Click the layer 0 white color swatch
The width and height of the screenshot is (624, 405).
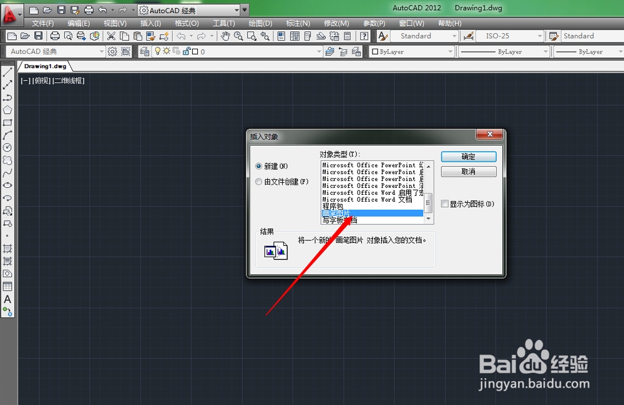(x=195, y=51)
